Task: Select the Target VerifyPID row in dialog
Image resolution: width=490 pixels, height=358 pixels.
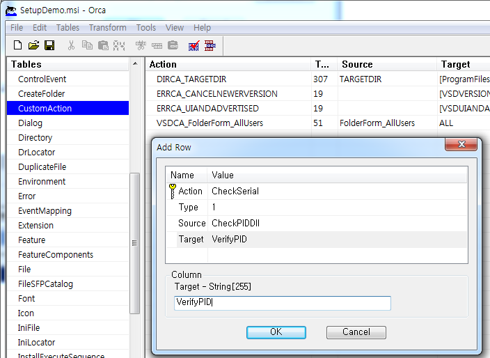Action: (316, 239)
